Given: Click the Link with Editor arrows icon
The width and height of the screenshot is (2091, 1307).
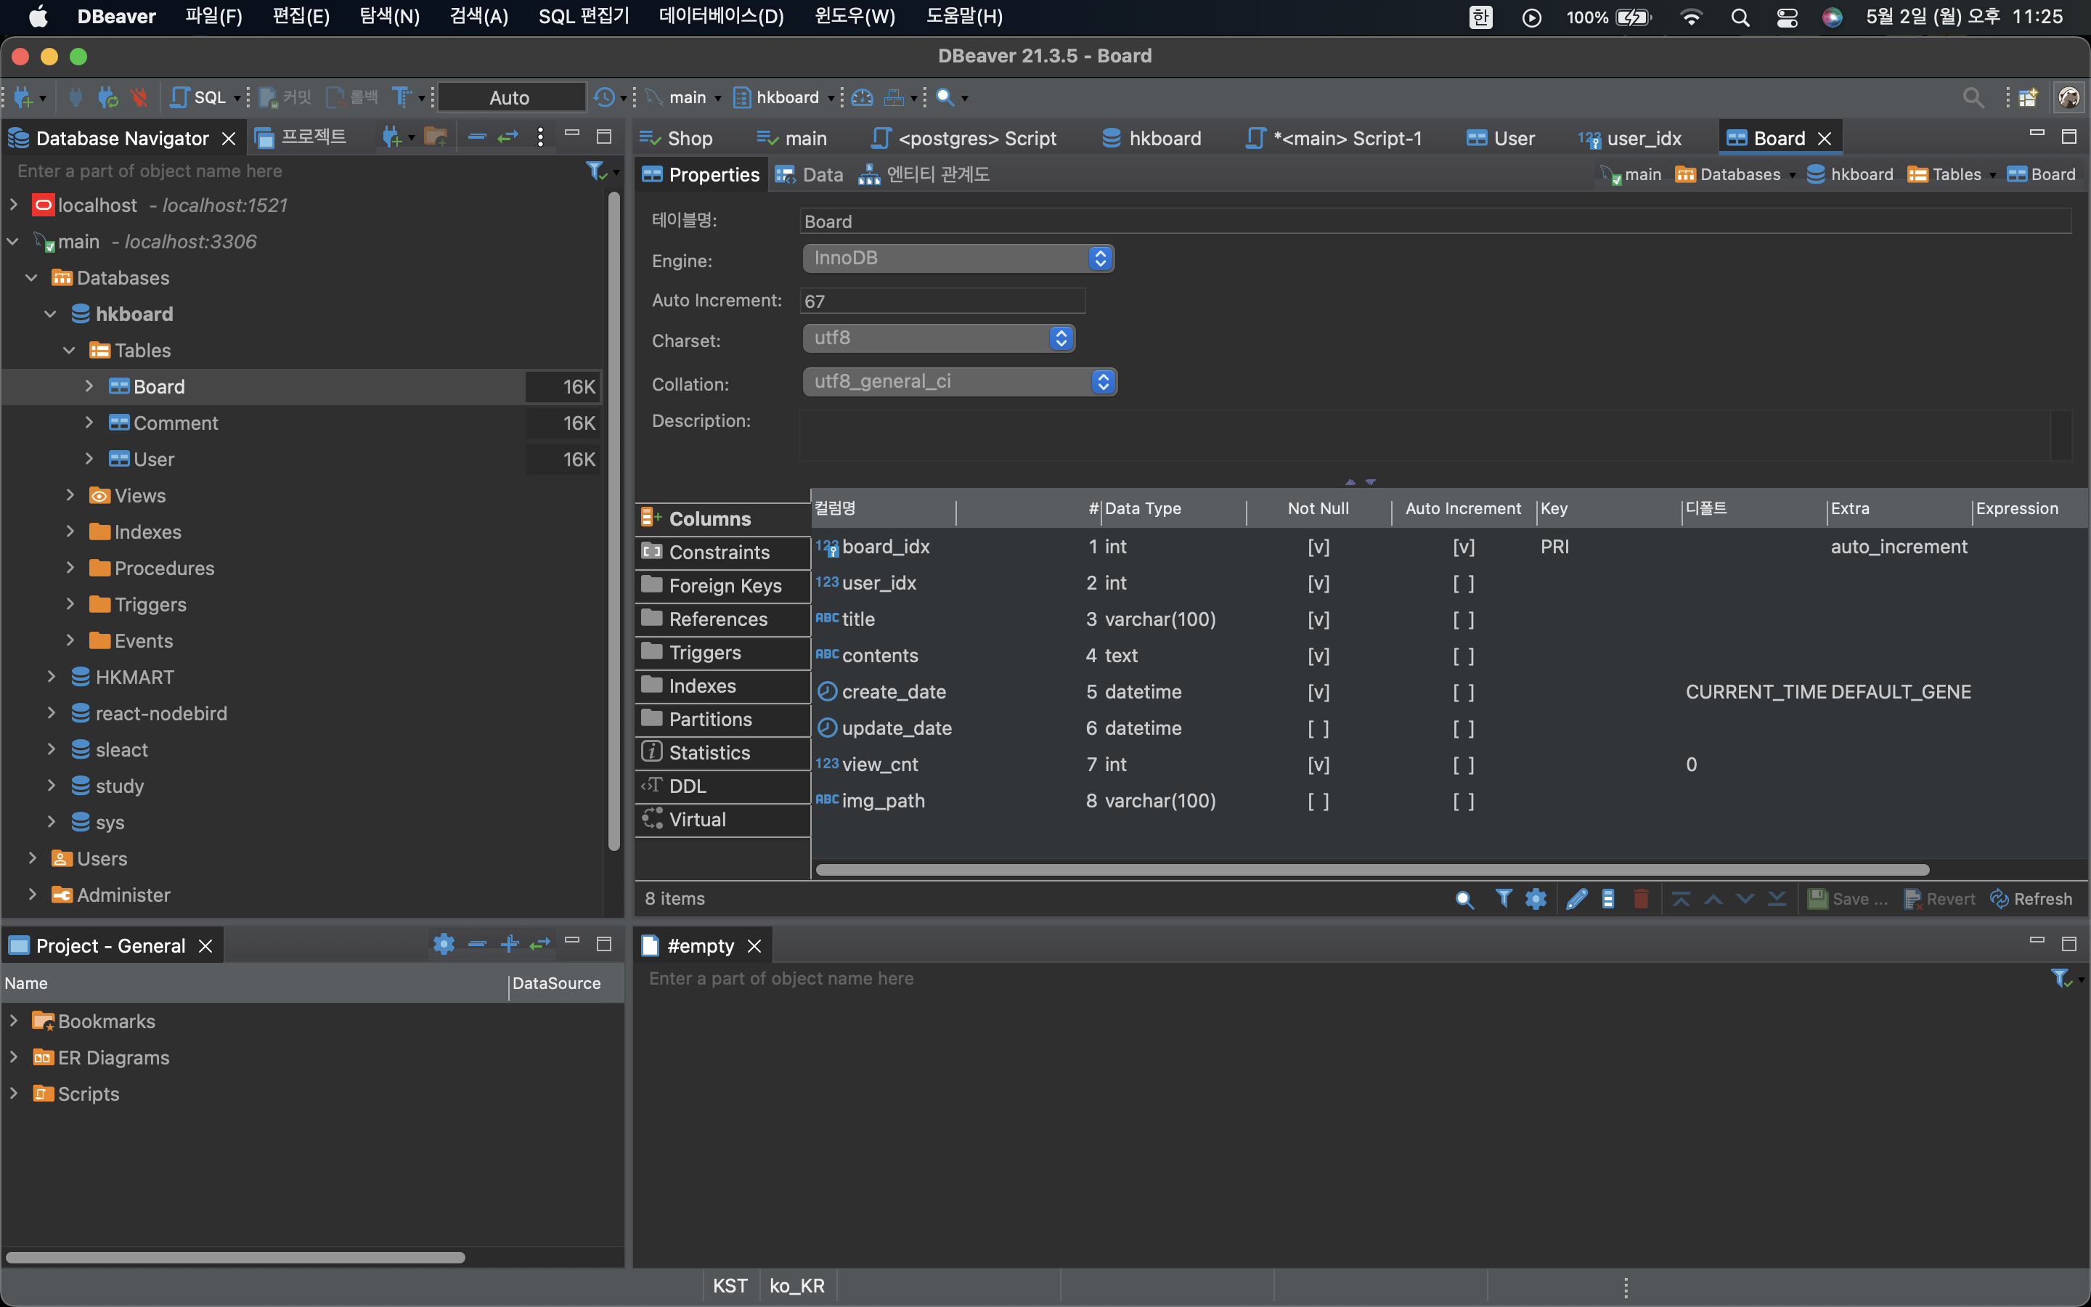Looking at the screenshot, I should click(x=508, y=137).
